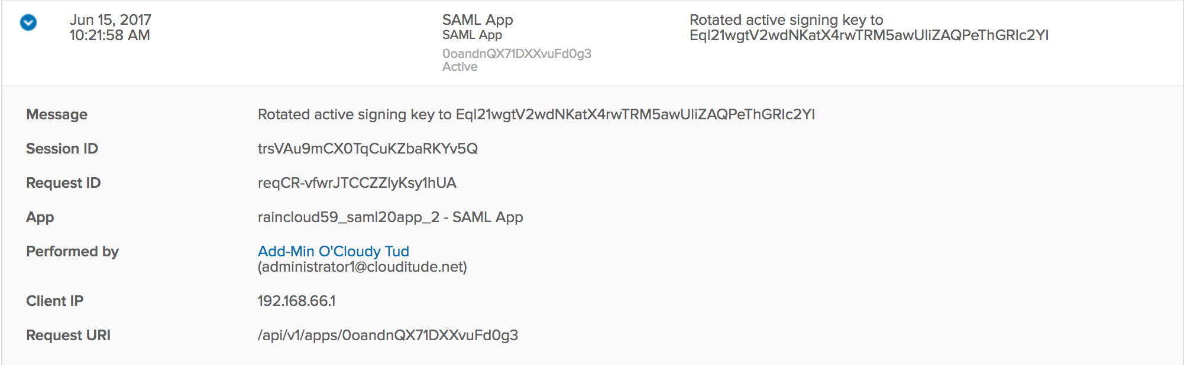Click the rotated signing key summary in the event row

coord(868,28)
